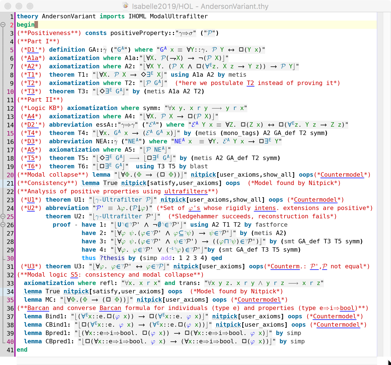Click the 'Sledgehammer succeeds, reconstruction fails' comment

tap(253, 216)
